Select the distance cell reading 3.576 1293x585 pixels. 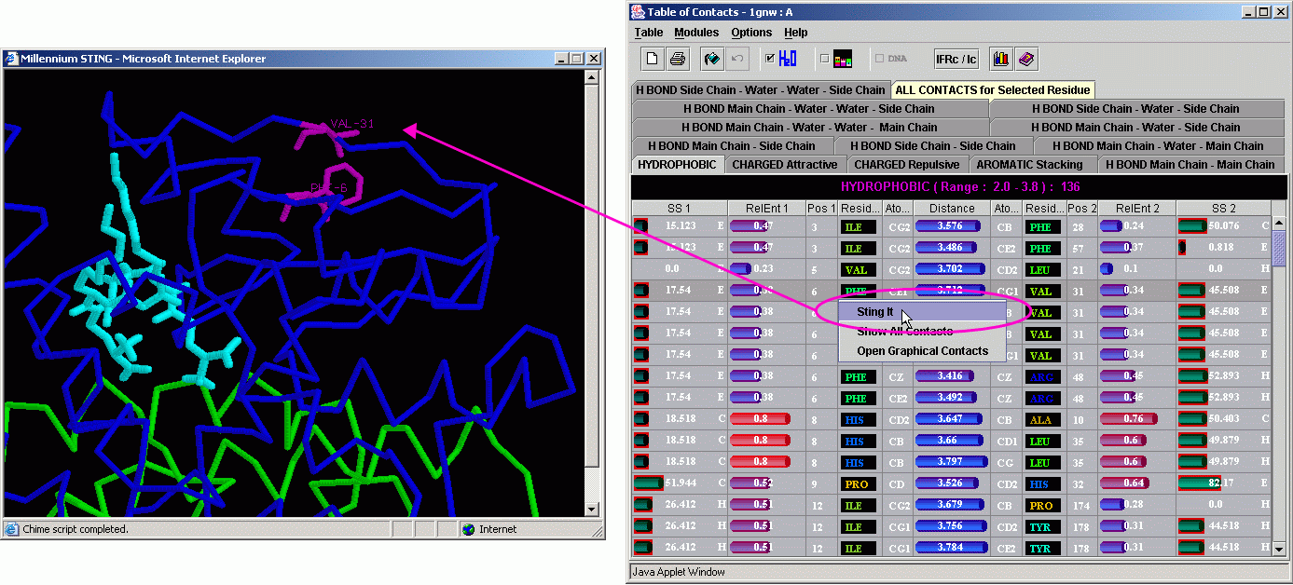coord(952,226)
